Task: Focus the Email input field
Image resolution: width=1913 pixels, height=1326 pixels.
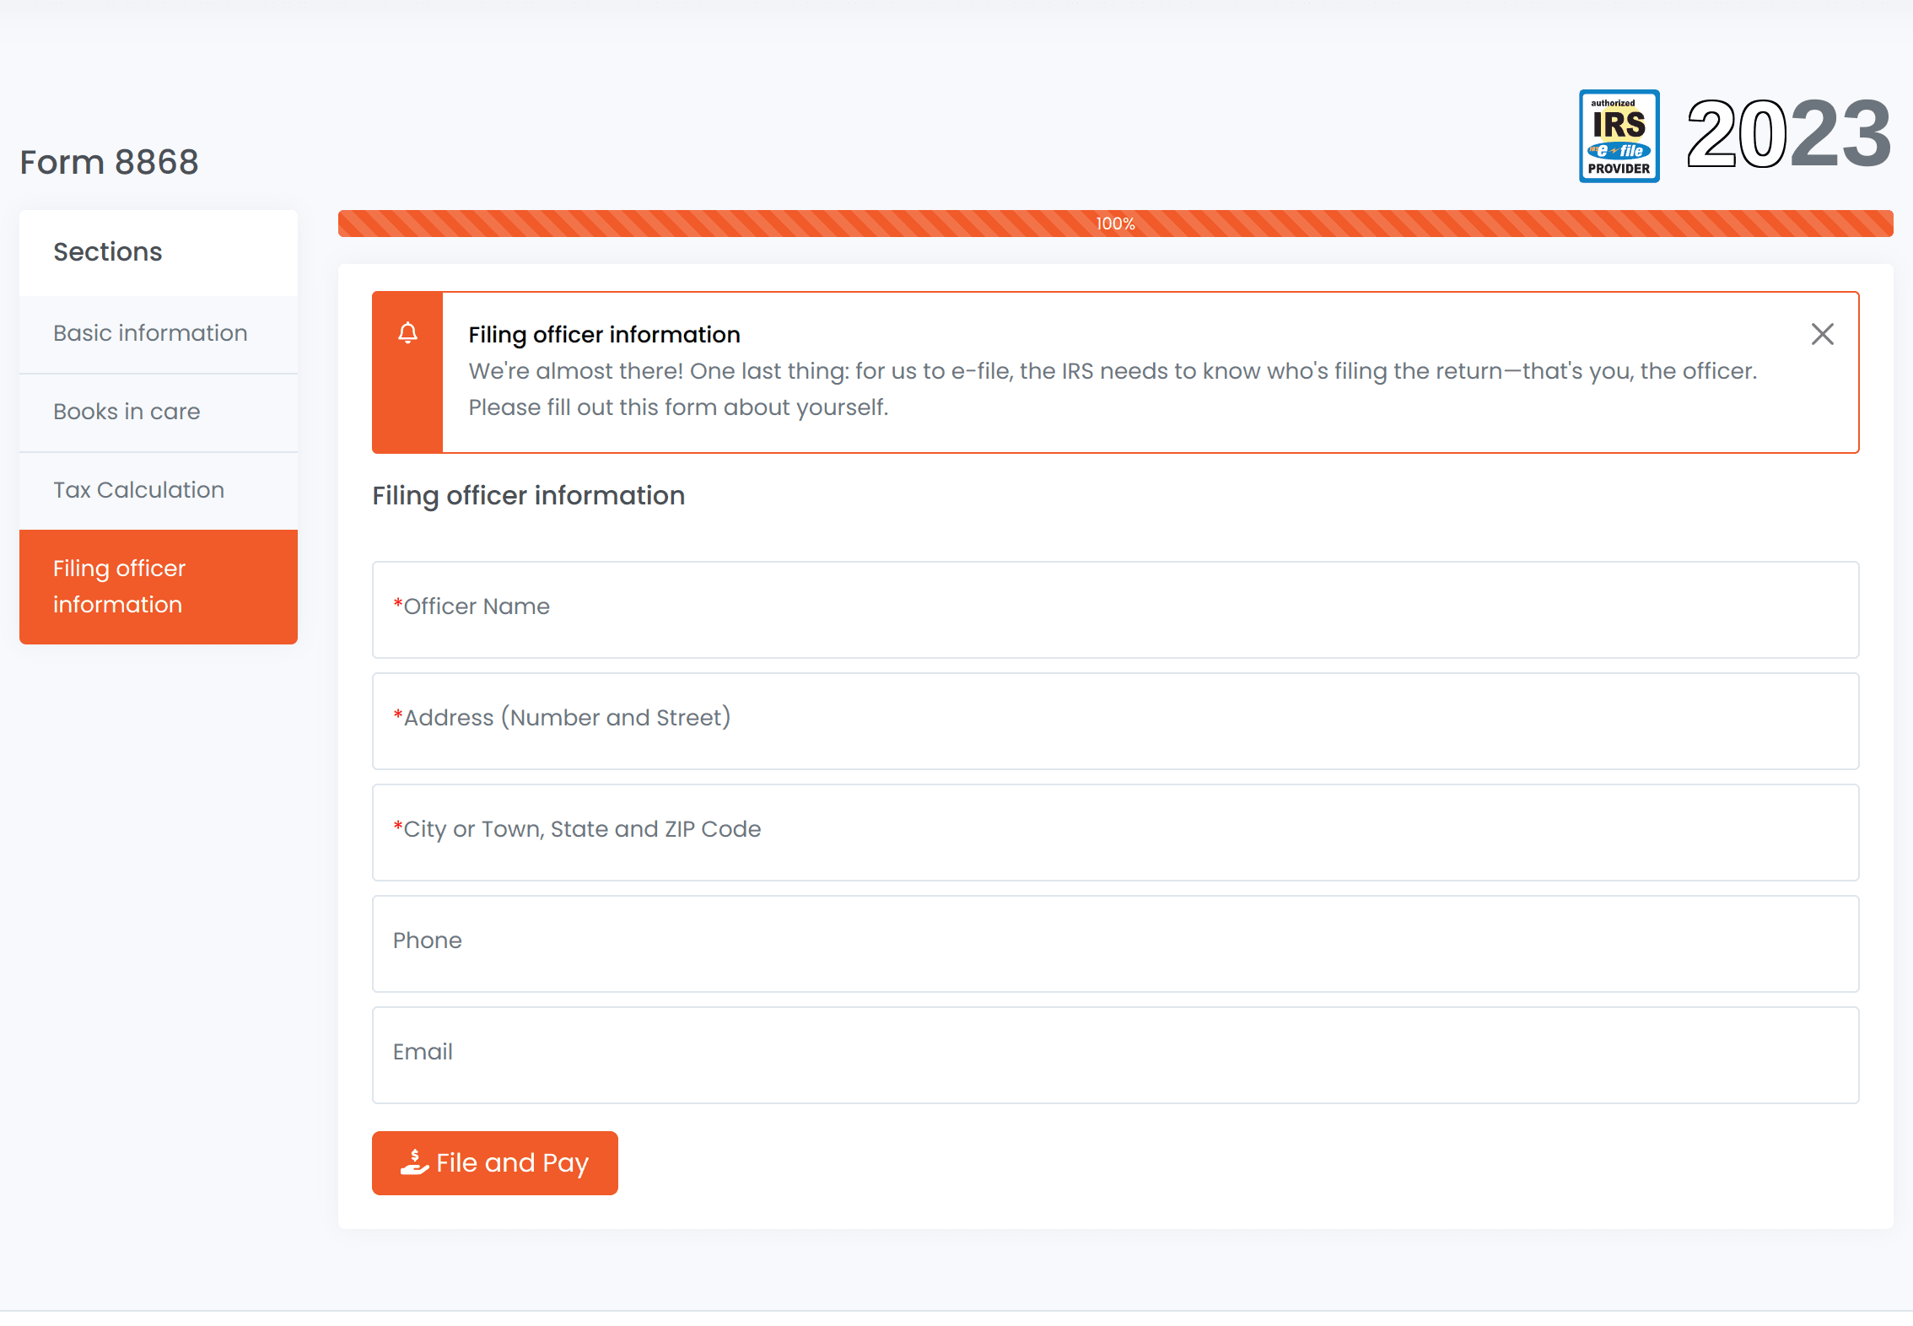Action: click(1115, 1055)
